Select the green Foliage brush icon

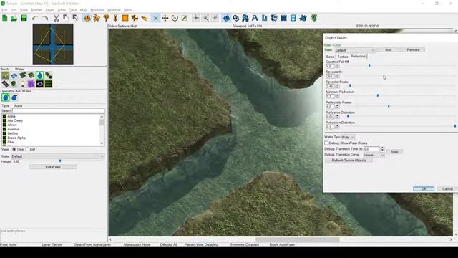14,84
